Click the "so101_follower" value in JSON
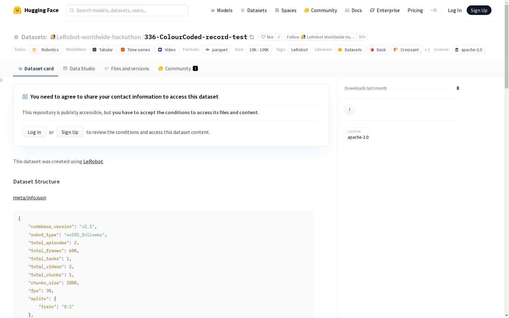Screen dimensions: 509x318 pos(84,235)
